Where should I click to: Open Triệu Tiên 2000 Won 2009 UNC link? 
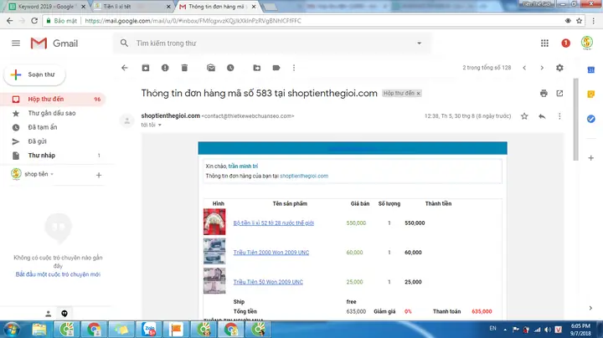click(271, 253)
